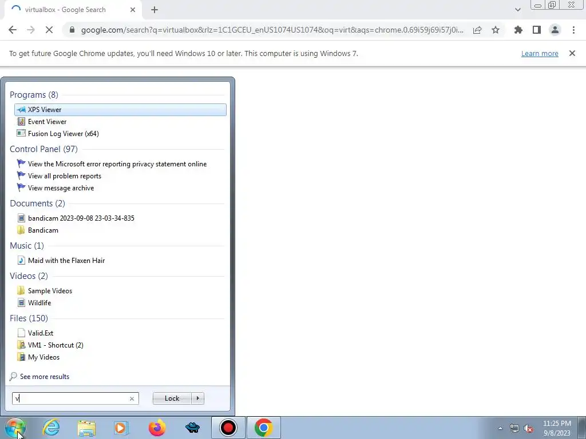Open the Bandicam folder result
586x439 pixels.
[x=43, y=230]
